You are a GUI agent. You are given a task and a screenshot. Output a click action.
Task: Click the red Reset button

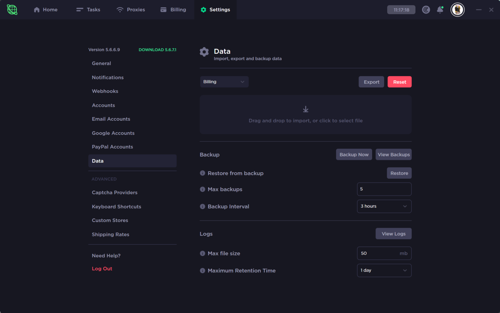(x=400, y=82)
